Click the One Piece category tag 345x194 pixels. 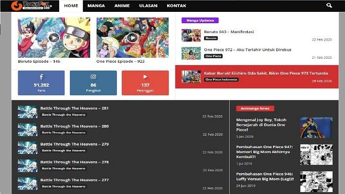(213, 56)
